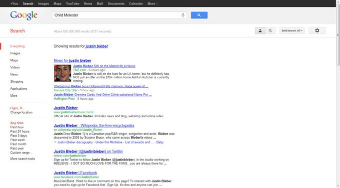340x188 pixels.
Task: Open the Custom range option
Action: 21,153
